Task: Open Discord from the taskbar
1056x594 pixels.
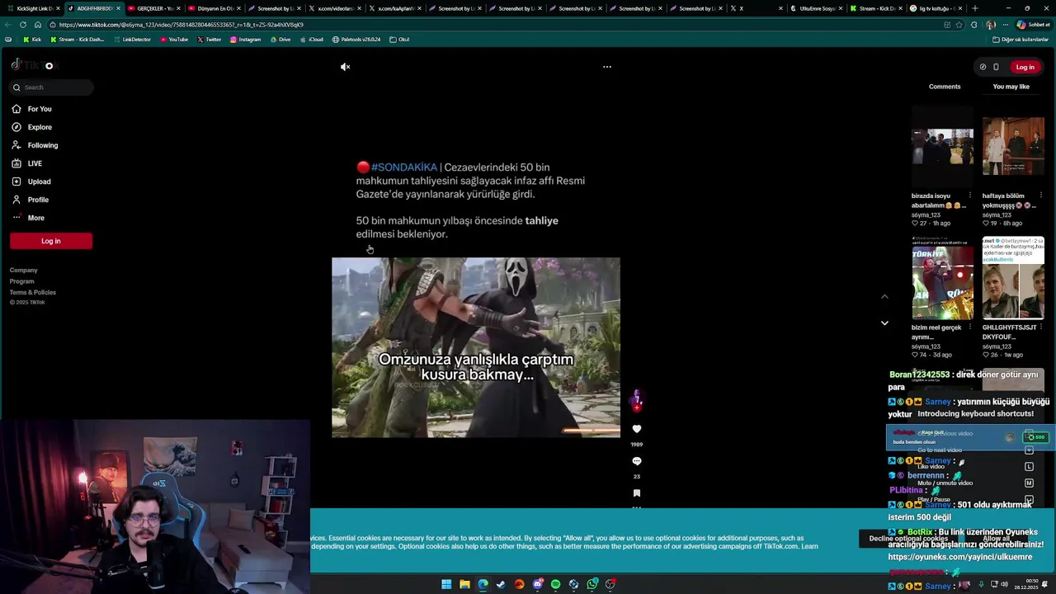Action: [538, 584]
